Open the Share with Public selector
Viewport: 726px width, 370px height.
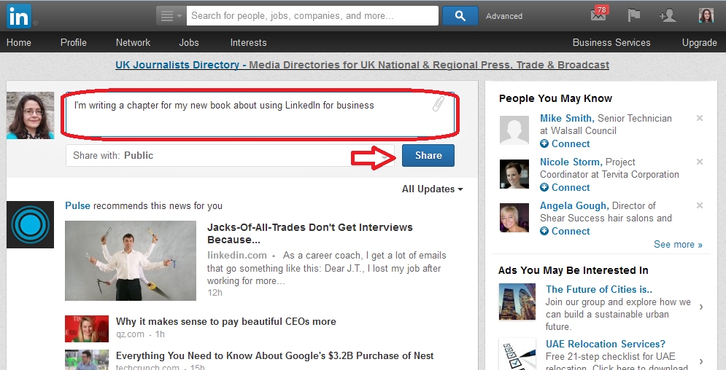click(x=231, y=155)
